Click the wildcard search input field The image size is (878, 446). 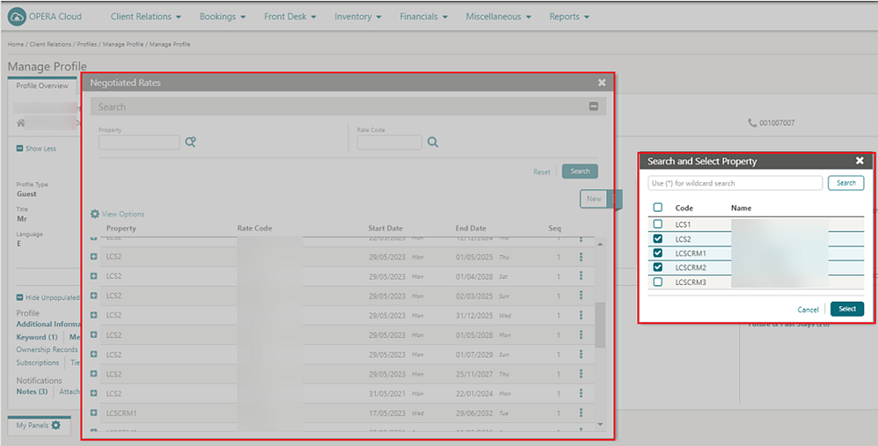(x=735, y=183)
